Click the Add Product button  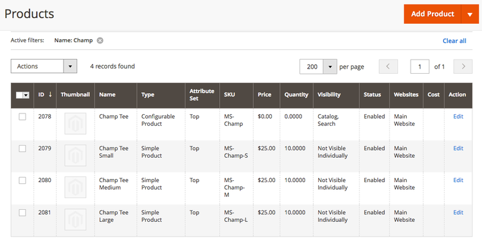coord(433,14)
